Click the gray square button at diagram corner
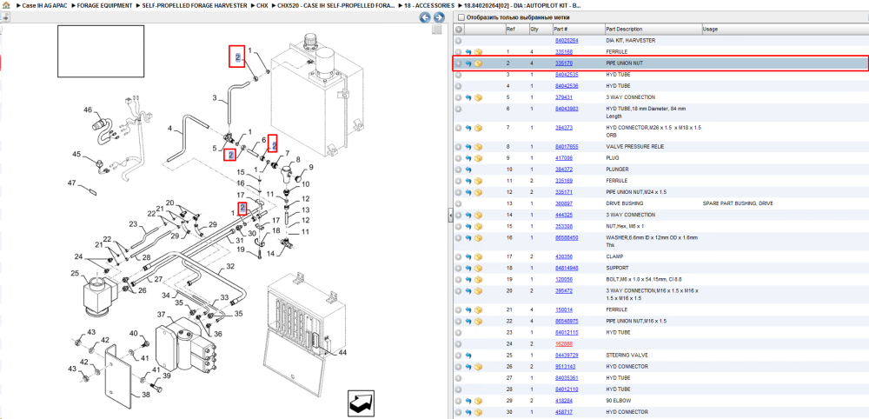The height and width of the screenshot is (419, 869). pos(437,30)
